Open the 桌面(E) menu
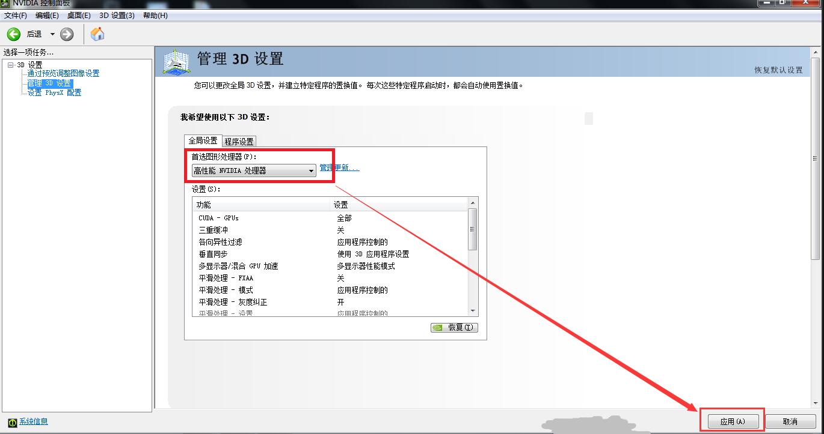This screenshot has width=824, height=434. [x=79, y=16]
